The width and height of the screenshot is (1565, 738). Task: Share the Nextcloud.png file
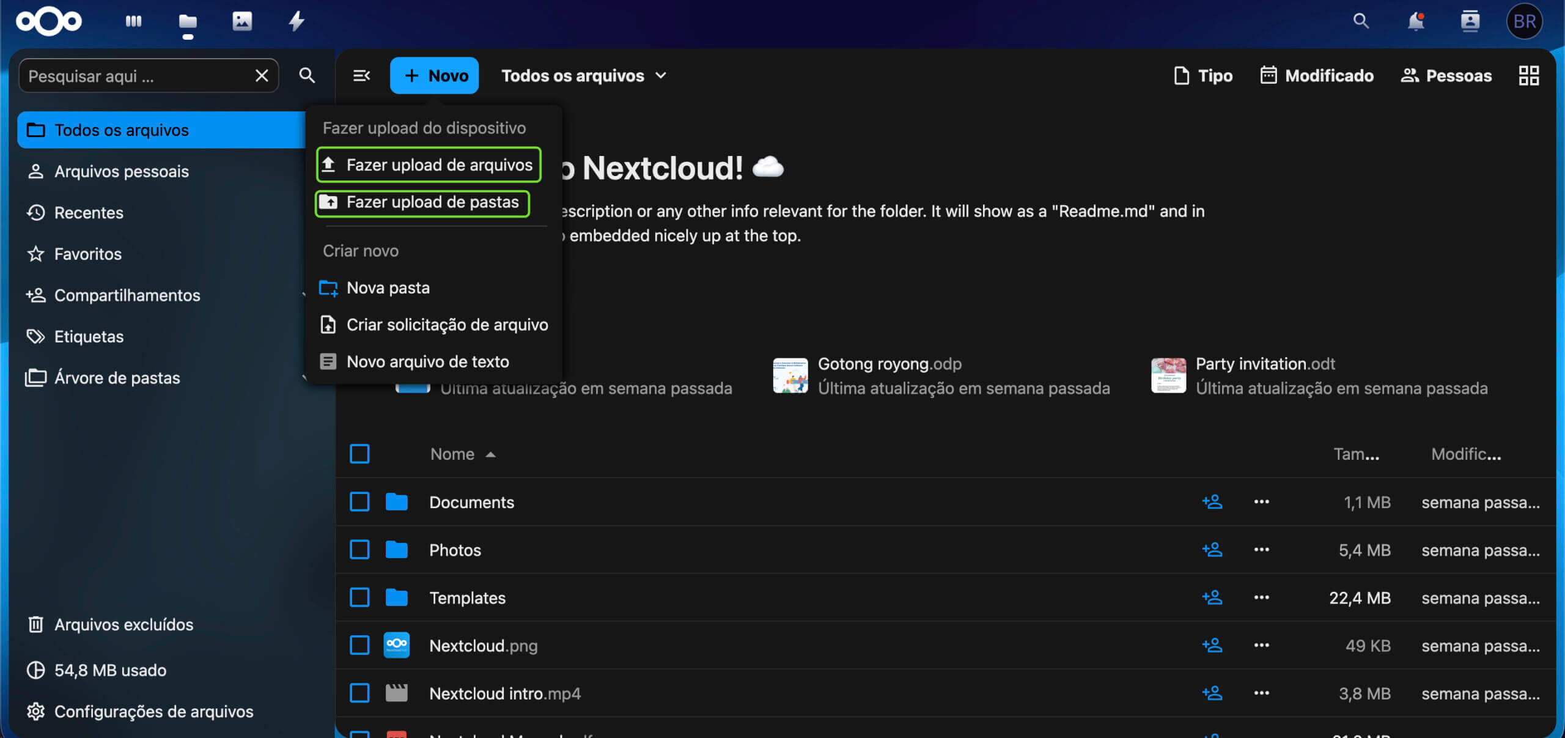click(1212, 645)
